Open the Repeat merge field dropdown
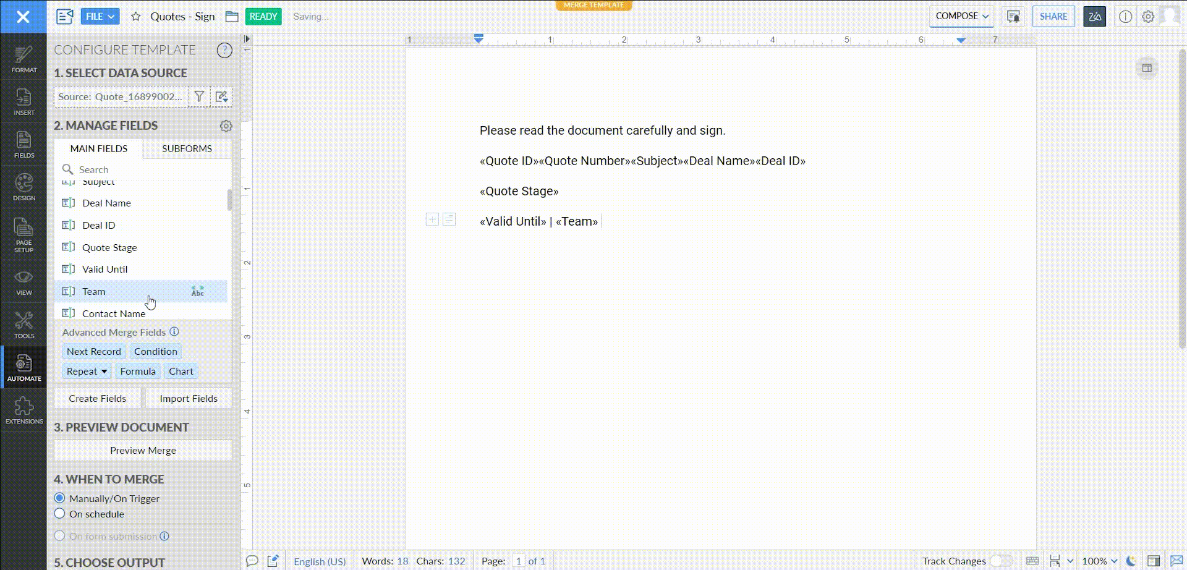The height and width of the screenshot is (570, 1187). 87,371
